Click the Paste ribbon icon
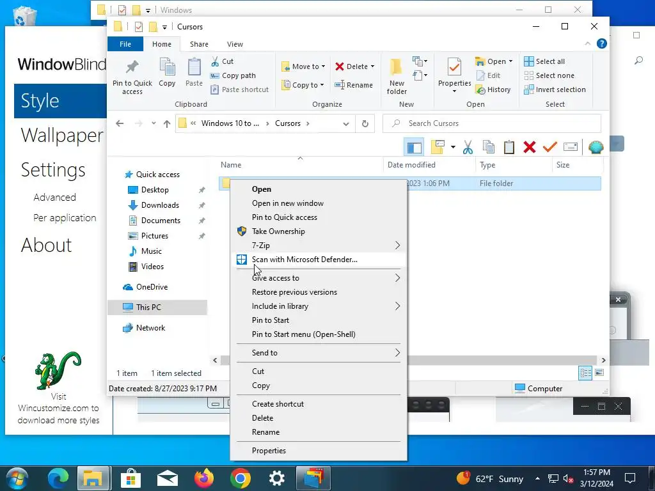 coord(194,73)
